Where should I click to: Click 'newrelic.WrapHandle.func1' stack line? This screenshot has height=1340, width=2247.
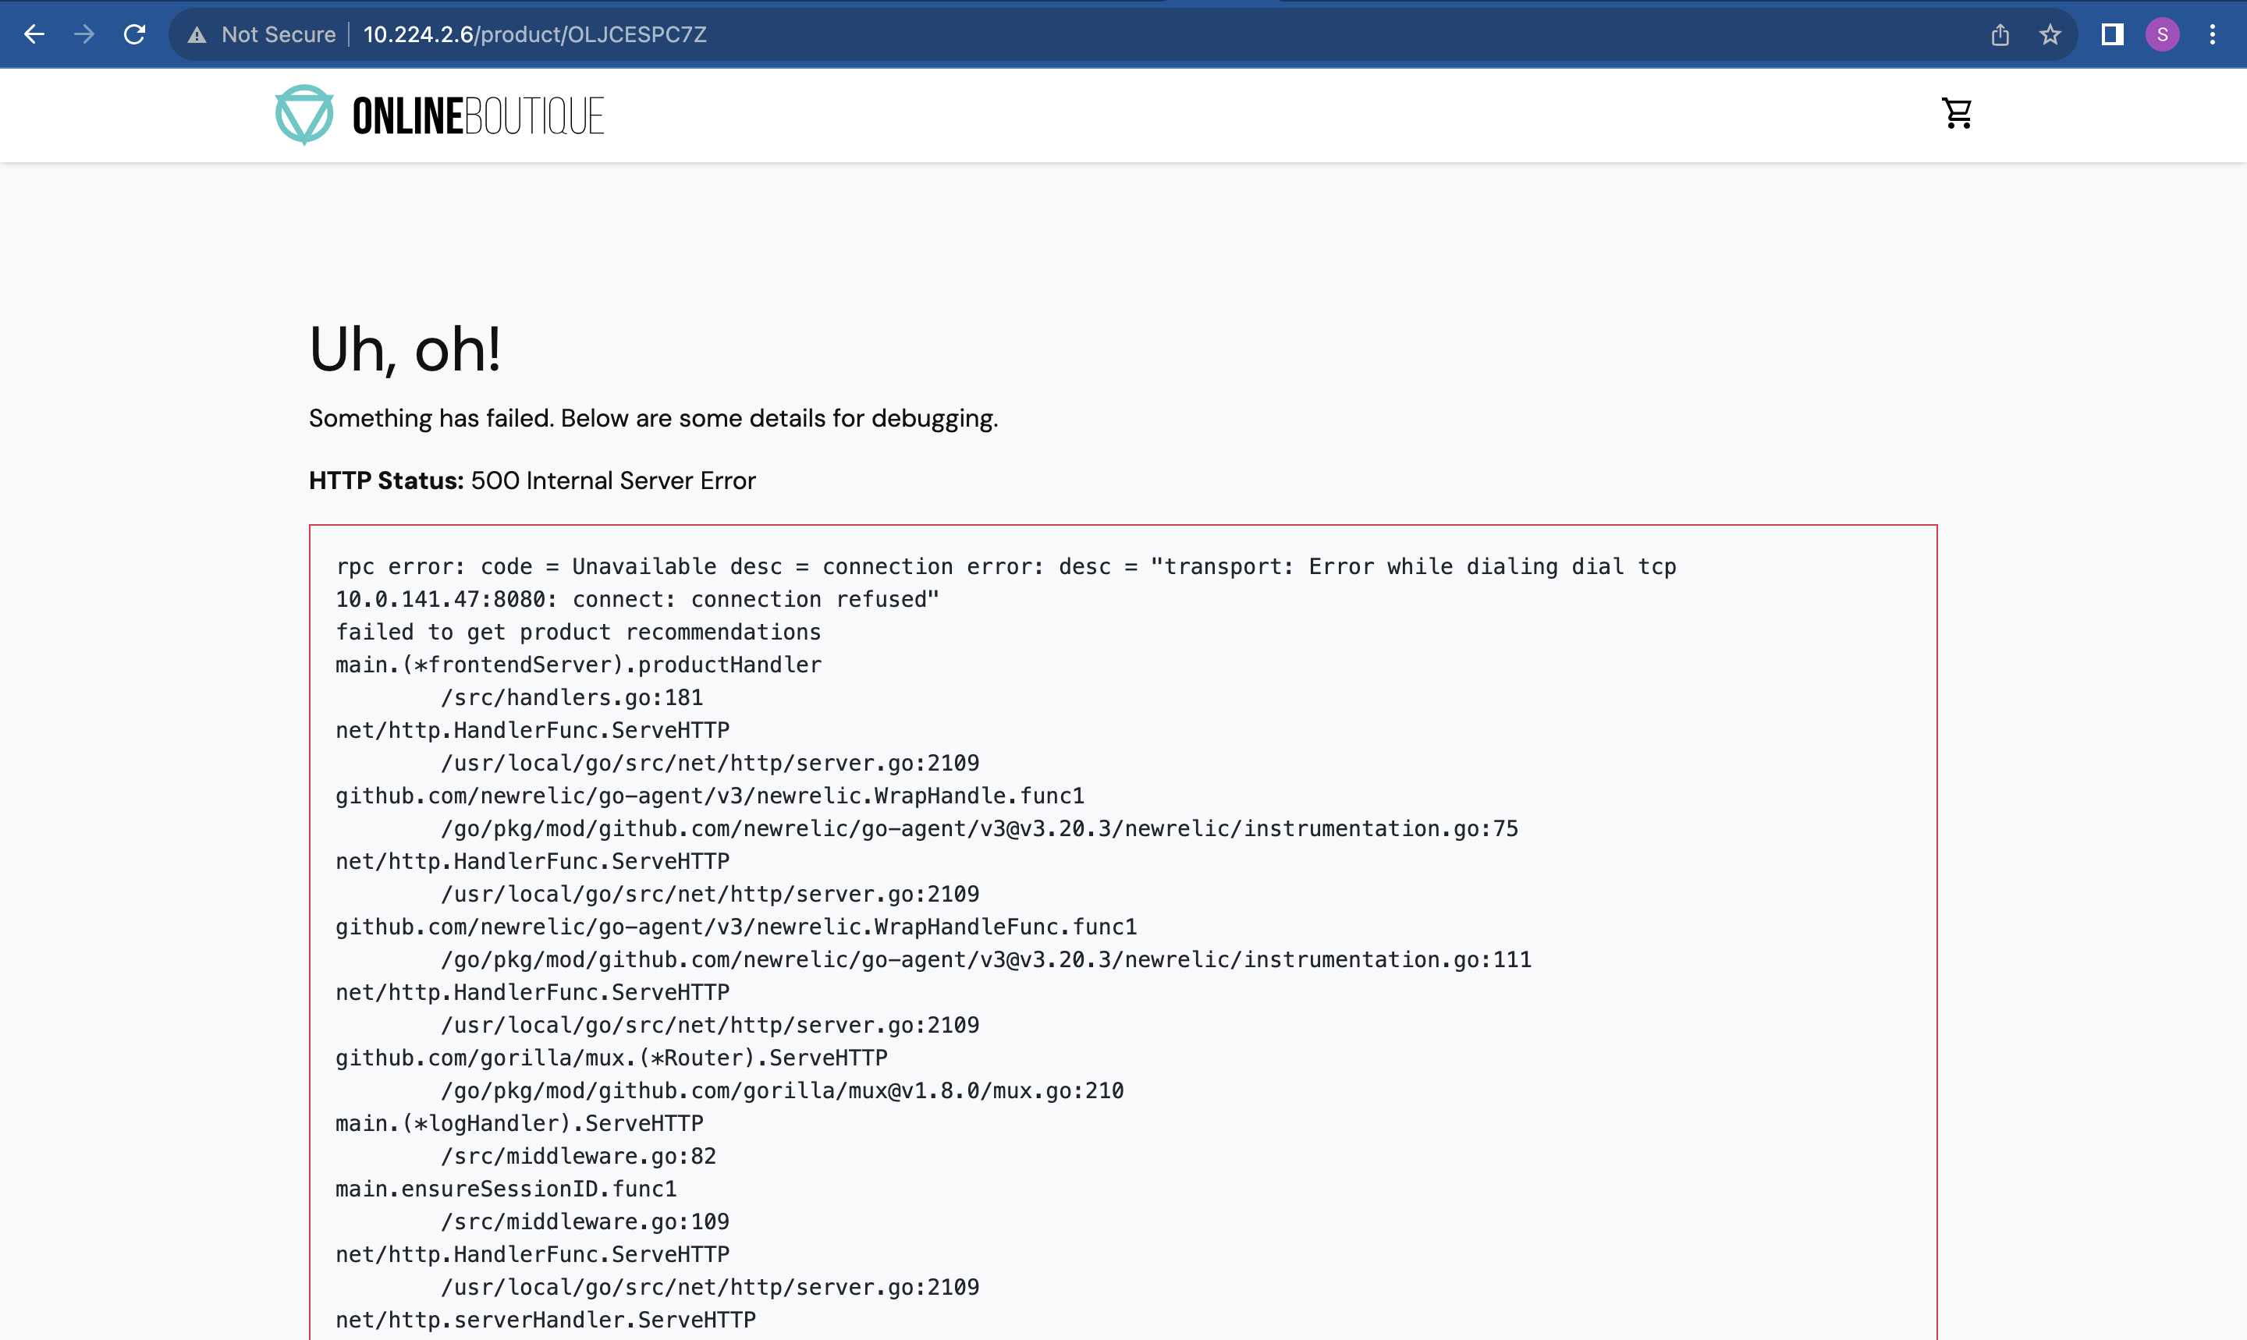point(710,796)
